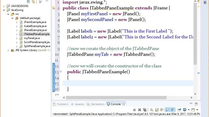Click the myPanel.java file icon
This screenshot has height=117, width=209.
point(21,38)
